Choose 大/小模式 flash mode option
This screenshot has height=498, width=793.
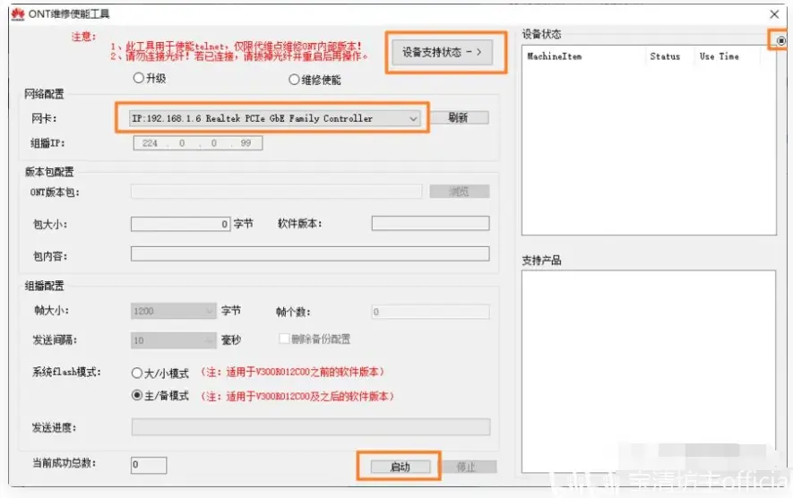[x=136, y=373]
